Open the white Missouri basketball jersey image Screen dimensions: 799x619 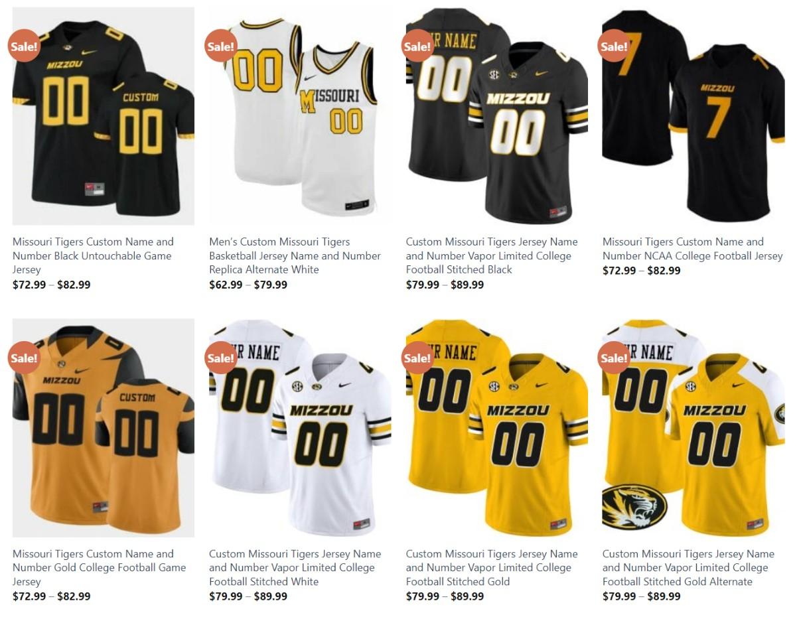[x=300, y=116]
